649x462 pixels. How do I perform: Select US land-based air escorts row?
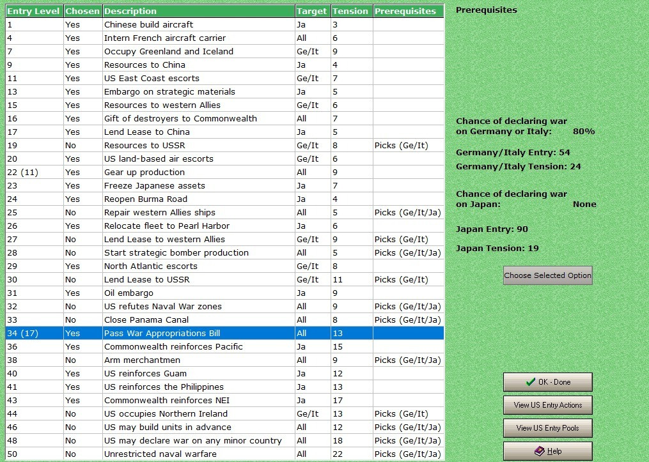click(224, 159)
